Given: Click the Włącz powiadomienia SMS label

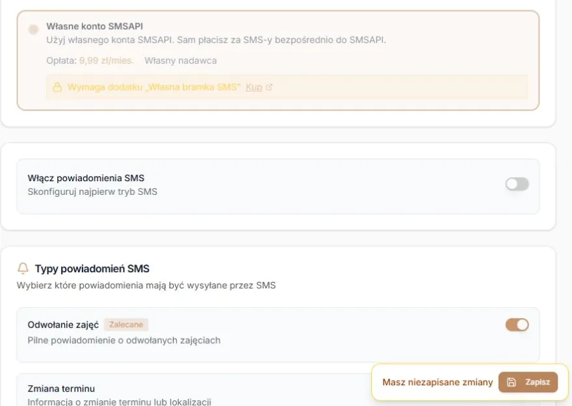Looking at the screenshot, I should tap(86, 178).
